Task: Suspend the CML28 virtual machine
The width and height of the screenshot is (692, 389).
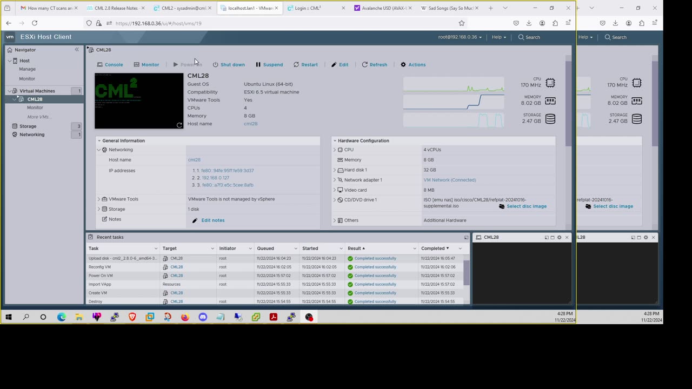Action: pyautogui.click(x=269, y=64)
